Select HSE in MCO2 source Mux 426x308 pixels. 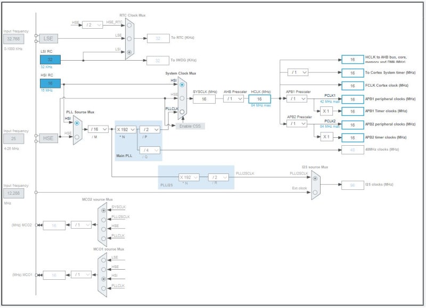pyautogui.click(x=103, y=229)
